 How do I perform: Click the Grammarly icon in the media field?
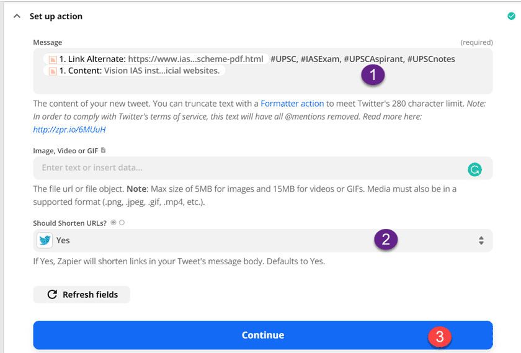click(475, 169)
